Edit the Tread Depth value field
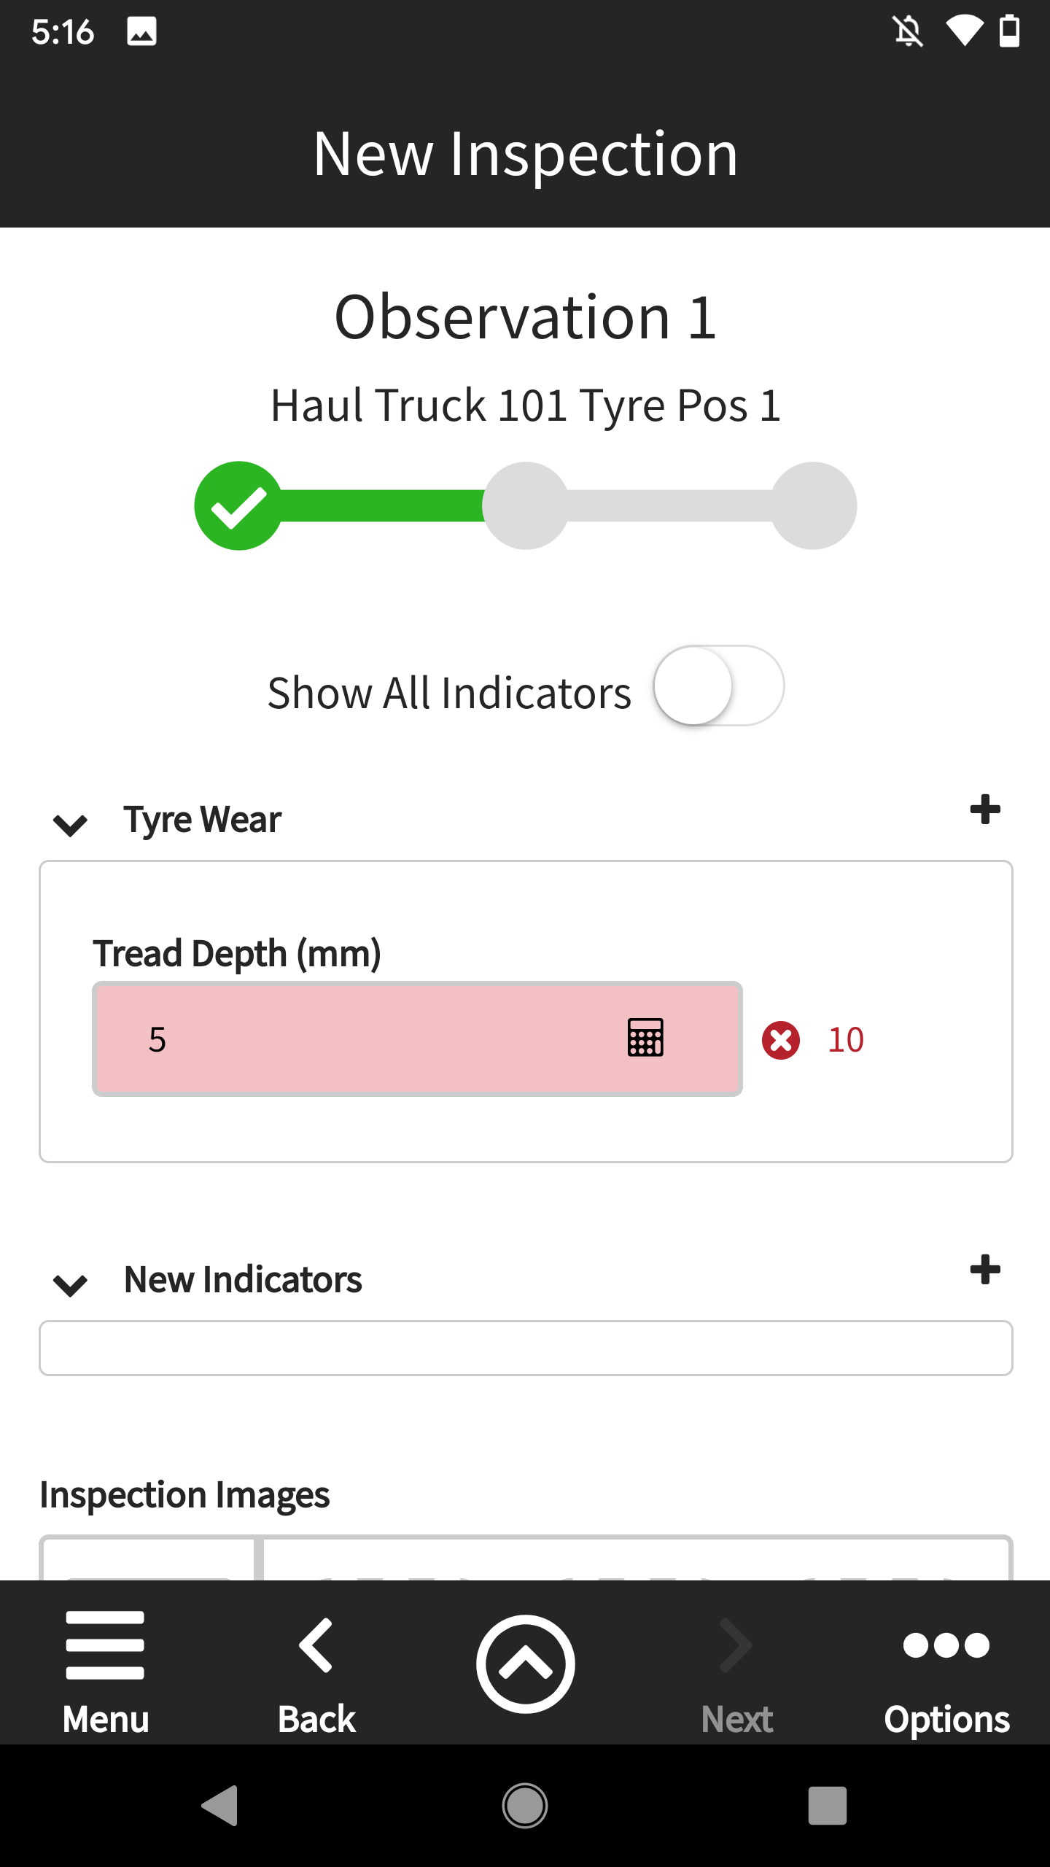 point(417,1039)
